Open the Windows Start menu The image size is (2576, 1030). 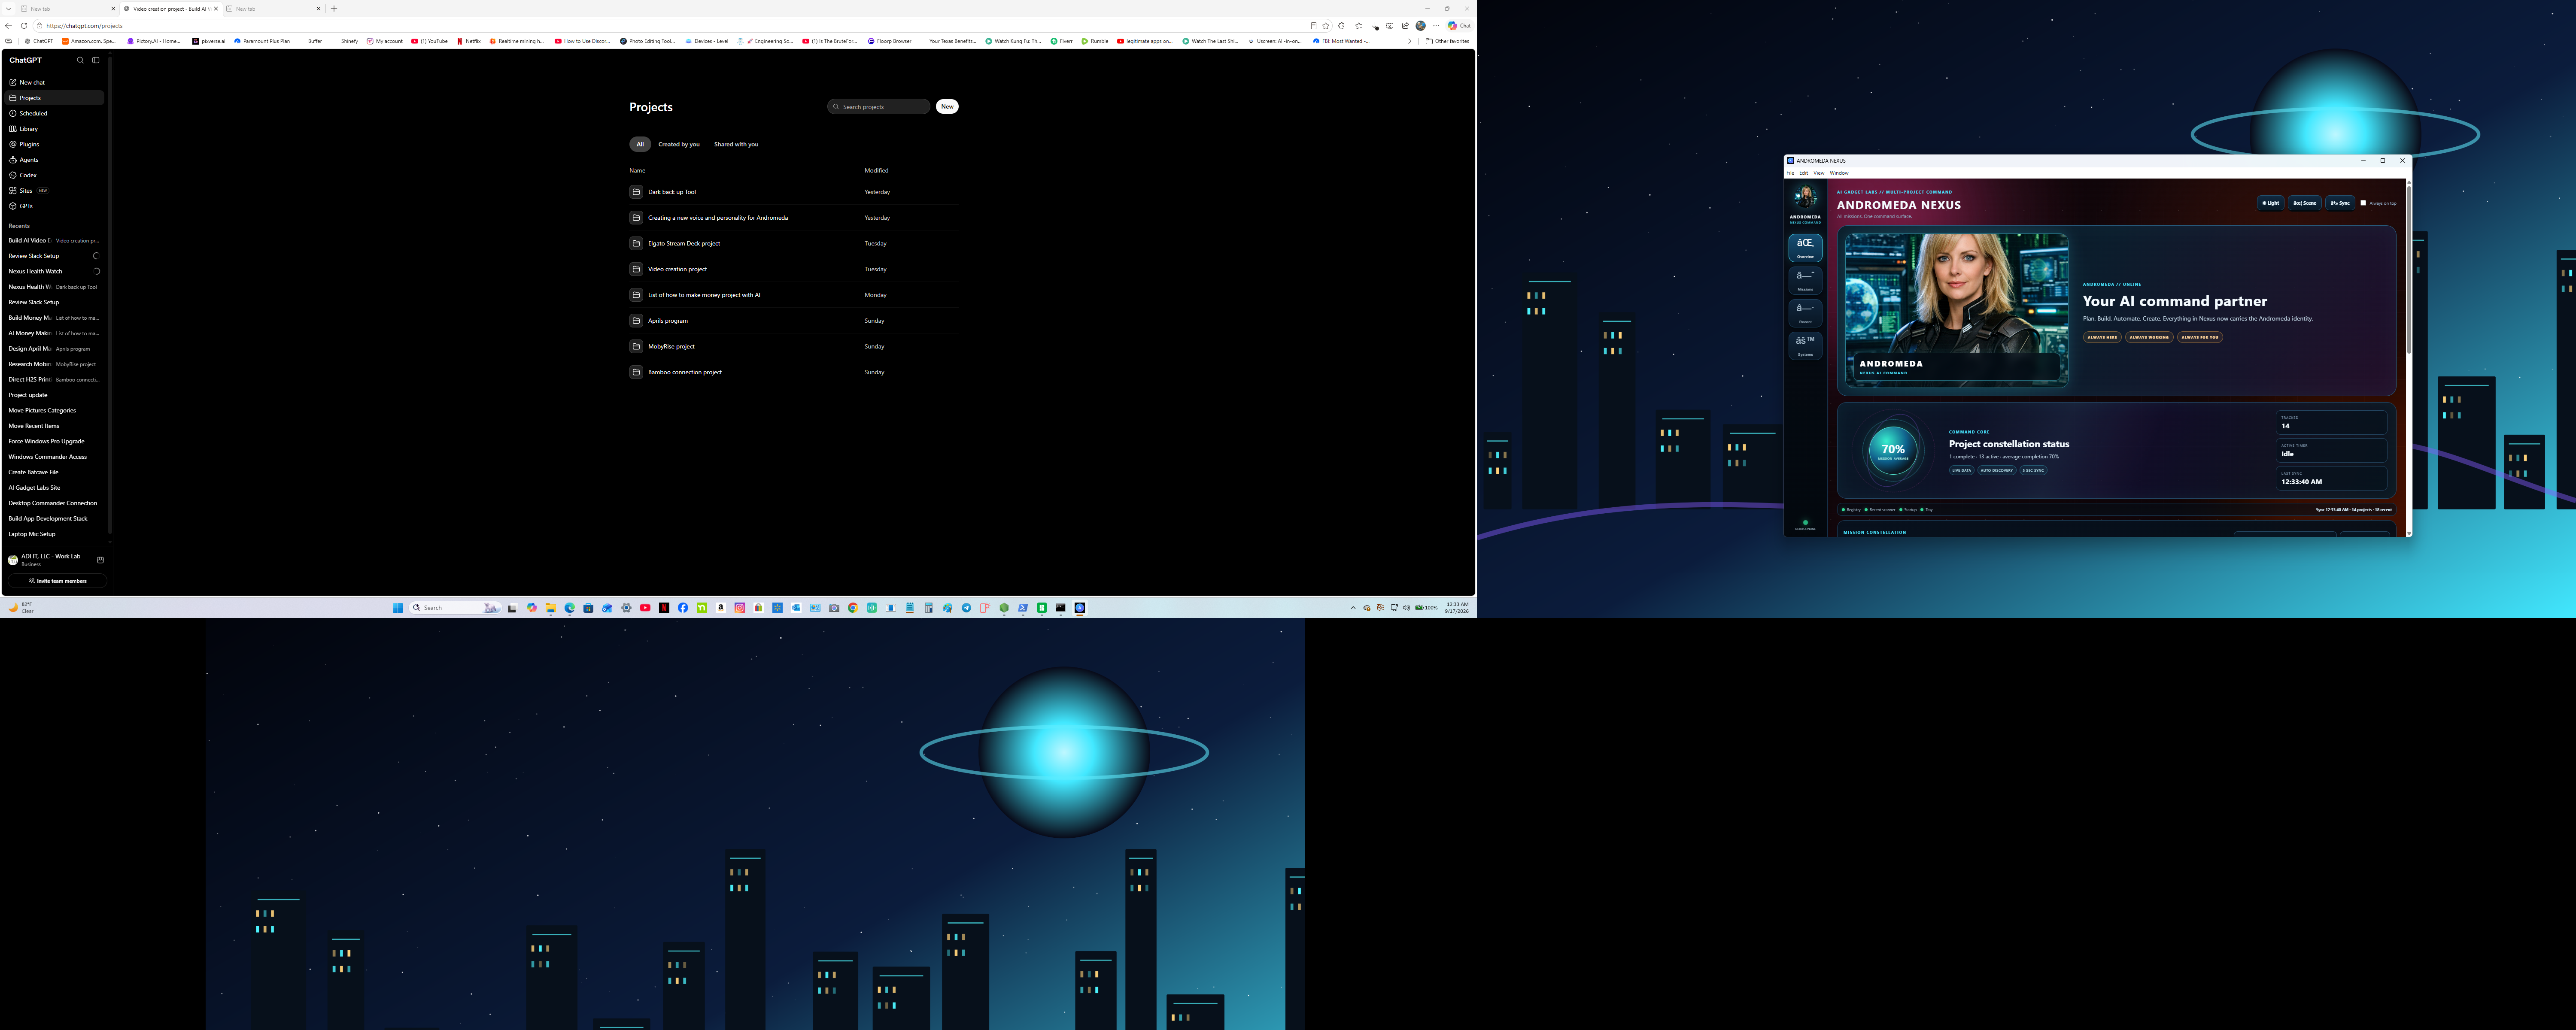click(398, 608)
